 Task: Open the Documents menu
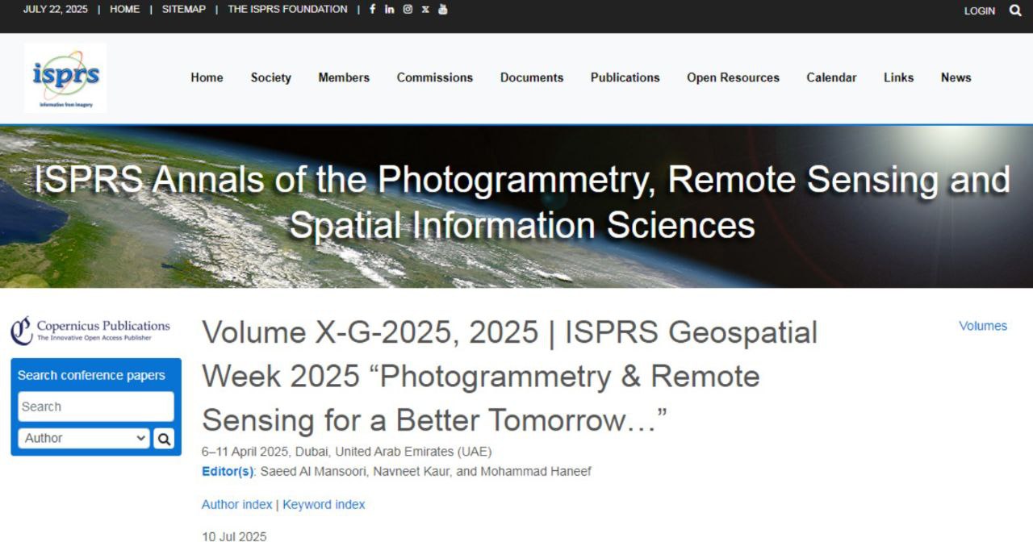[x=532, y=77]
